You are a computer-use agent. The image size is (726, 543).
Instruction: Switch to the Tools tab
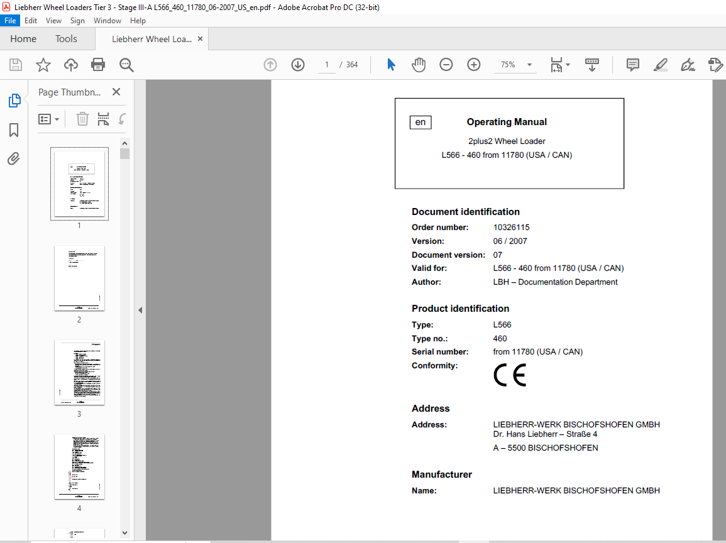click(x=66, y=39)
